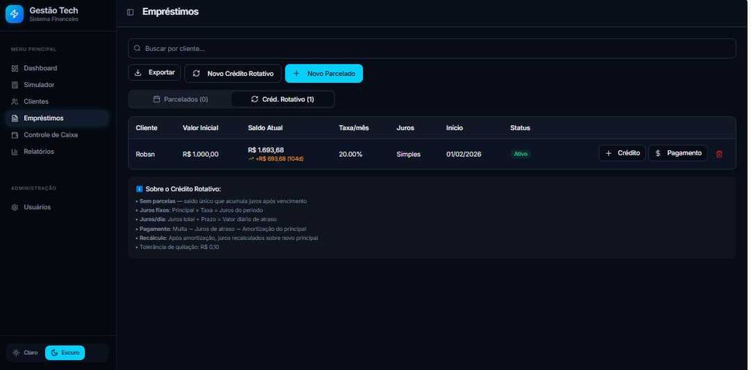751x370 pixels.
Task: Switch theme to Claro
Action: click(x=26, y=353)
